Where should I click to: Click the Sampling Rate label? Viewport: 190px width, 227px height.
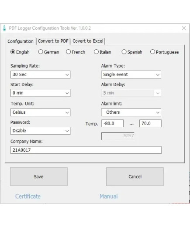[x=25, y=66]
